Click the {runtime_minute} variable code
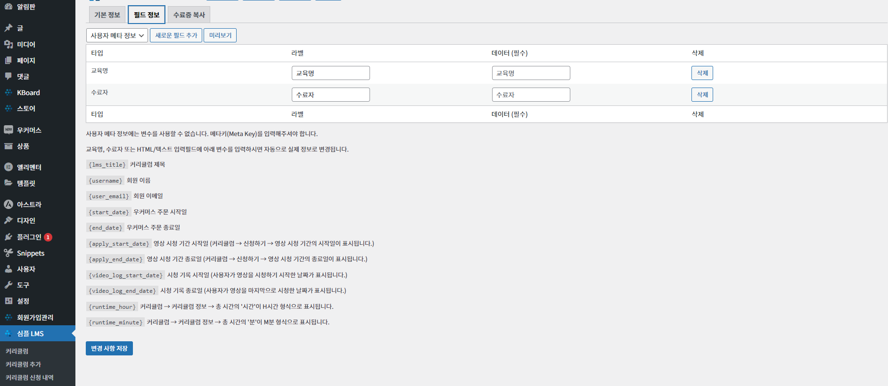 click(x=115, y=322)
